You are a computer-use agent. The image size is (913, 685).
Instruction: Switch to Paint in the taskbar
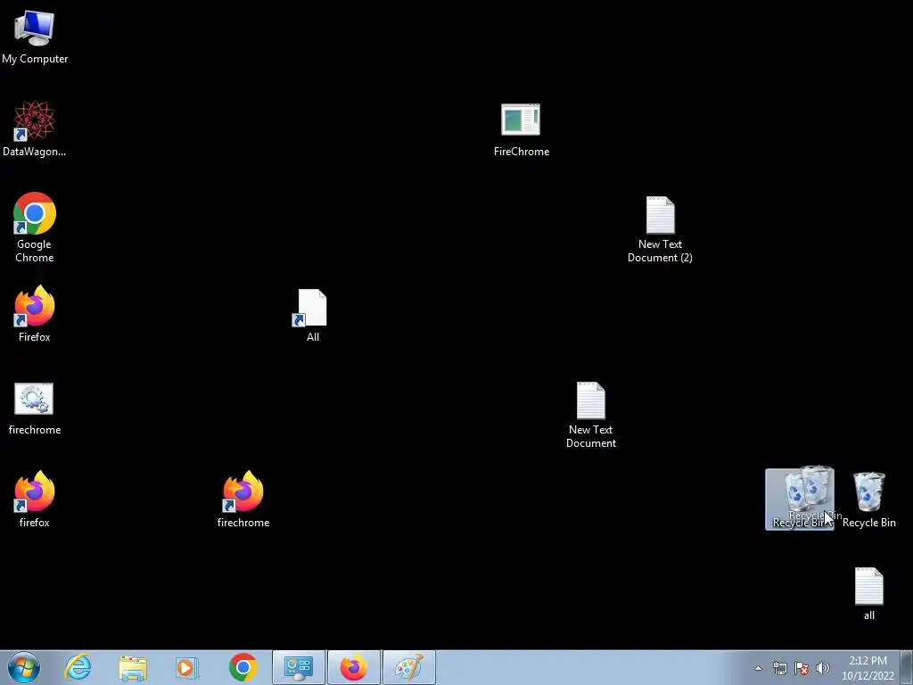click(408, 667)
